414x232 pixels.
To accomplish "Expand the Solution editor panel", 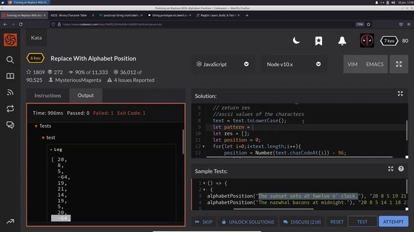I will pyautogui.click(x=400, y=93).
